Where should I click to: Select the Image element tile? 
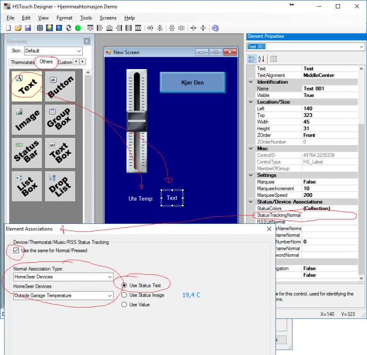(27, 120)
